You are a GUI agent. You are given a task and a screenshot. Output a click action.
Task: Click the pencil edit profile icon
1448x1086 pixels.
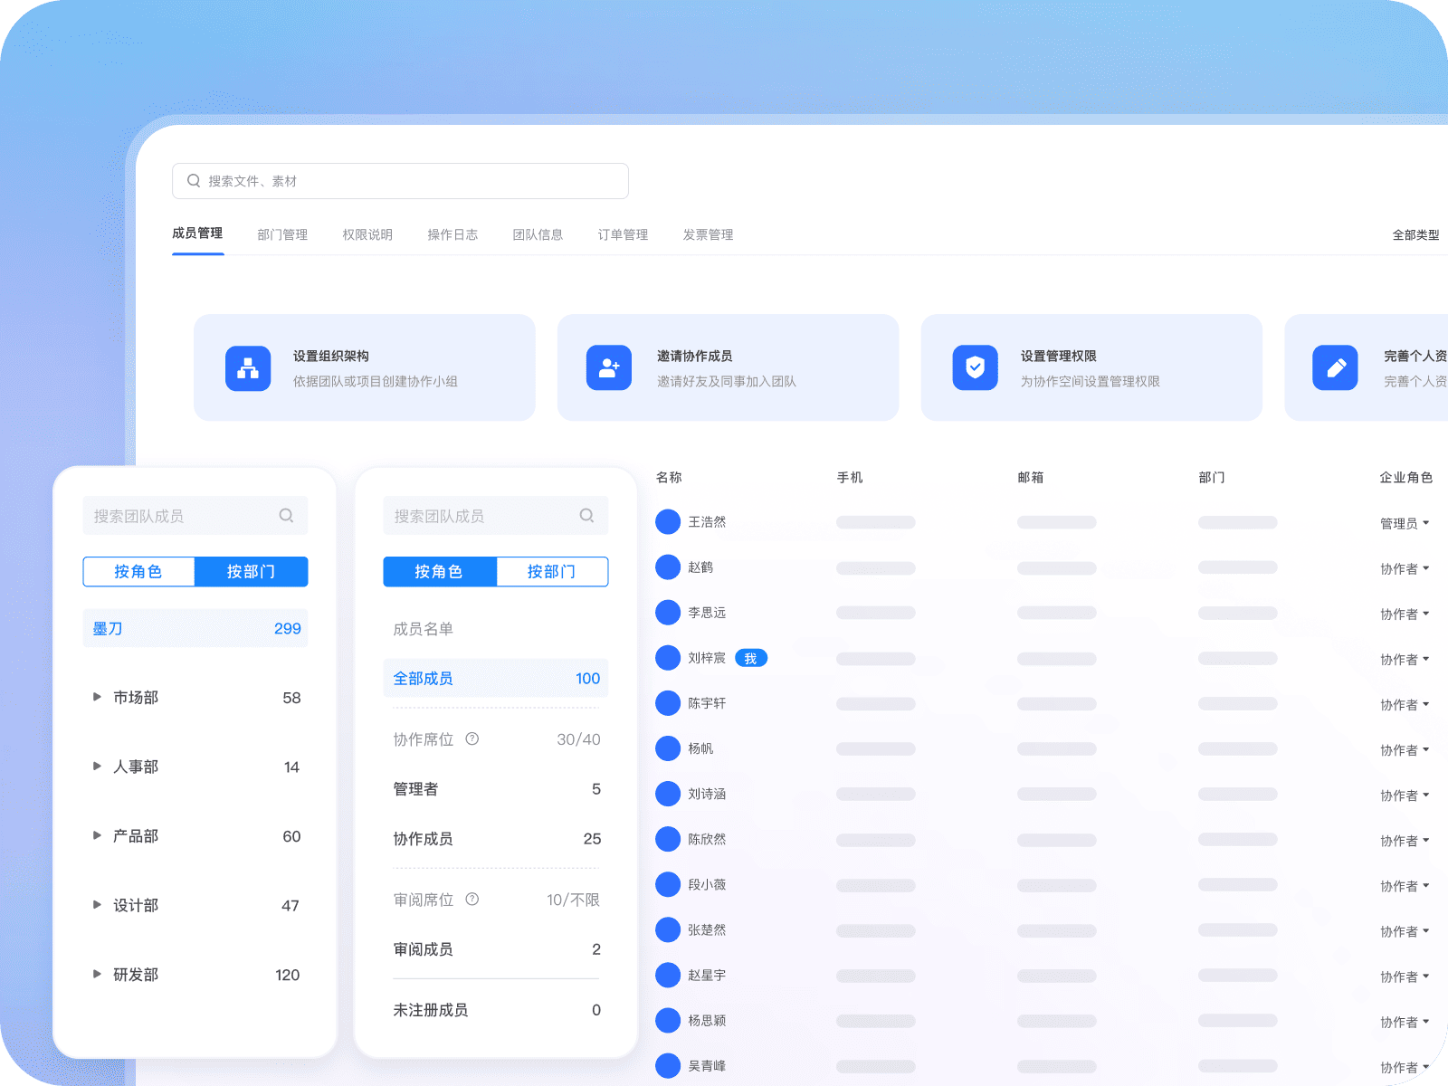(1335, 368)
